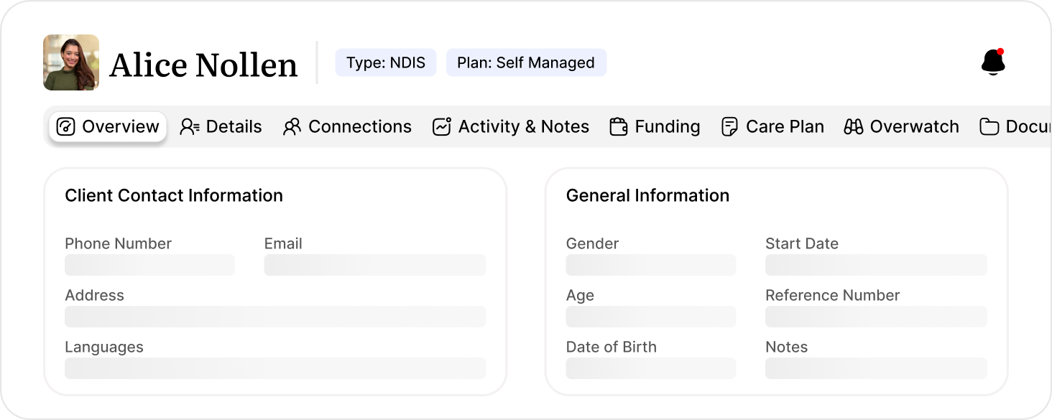
Task: Click the Overview gauge icon
Action: (65, 127)
